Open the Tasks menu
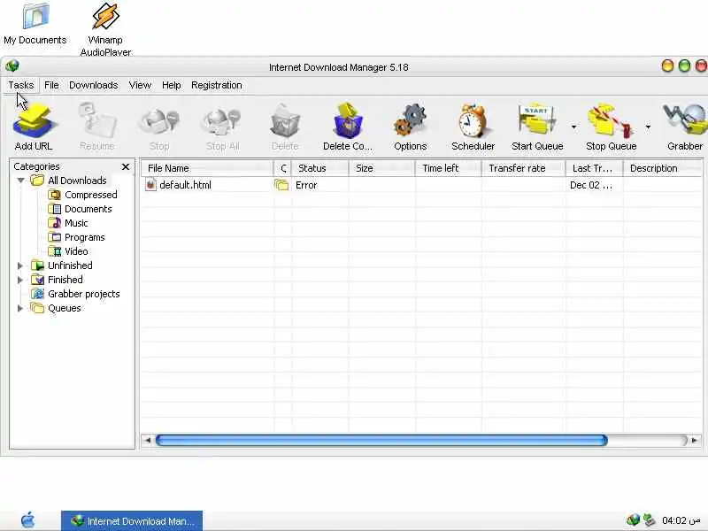The width and height of the screenshot is (708, 531). [20, 85]
